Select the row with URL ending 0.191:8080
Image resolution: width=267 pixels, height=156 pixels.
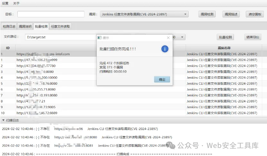coord(134,95)
